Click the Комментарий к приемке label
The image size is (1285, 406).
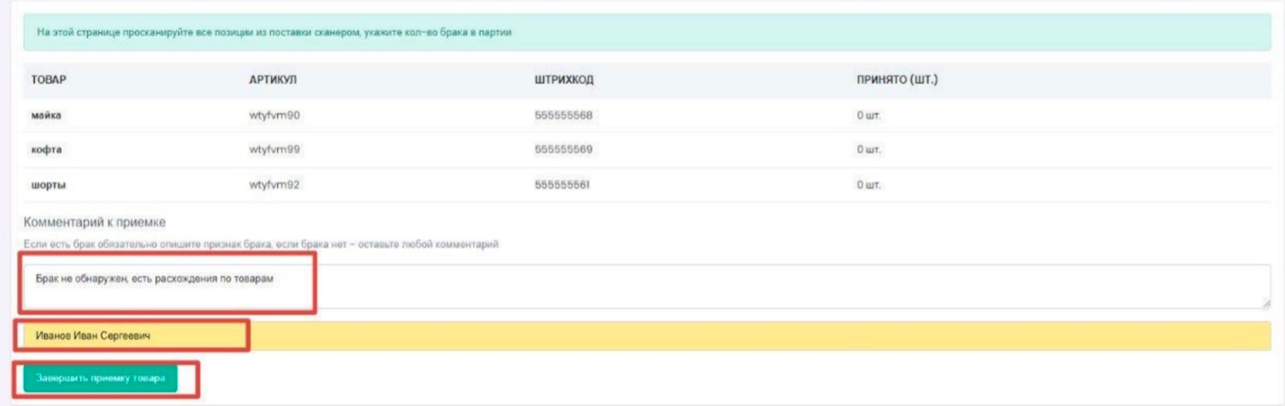click(94, 223)
